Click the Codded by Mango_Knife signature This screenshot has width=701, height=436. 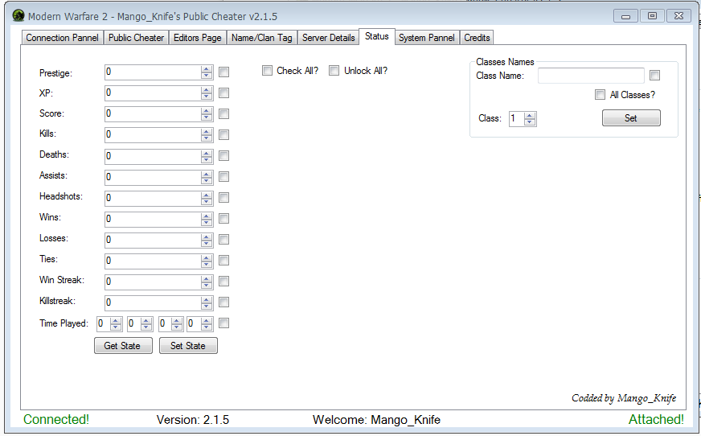624,398
